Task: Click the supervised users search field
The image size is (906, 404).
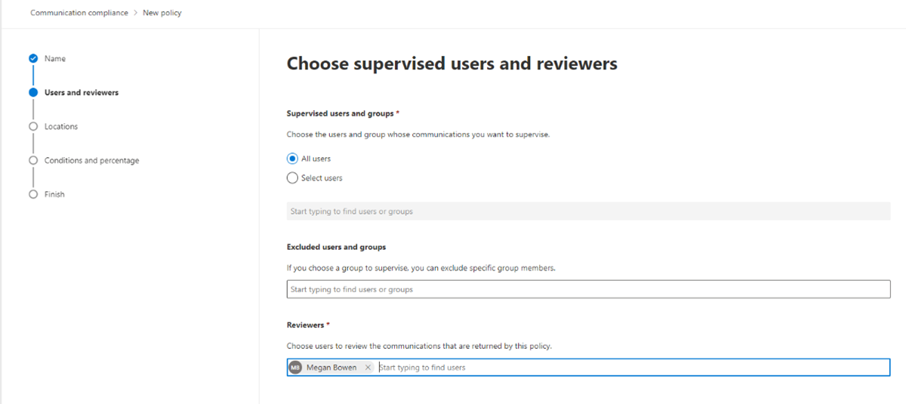Action: [588, 211]
